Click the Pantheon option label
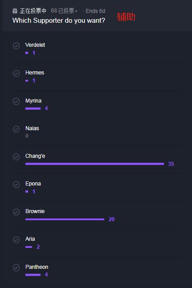This screenshot has width=192, height=288. (x=37, y=267)
